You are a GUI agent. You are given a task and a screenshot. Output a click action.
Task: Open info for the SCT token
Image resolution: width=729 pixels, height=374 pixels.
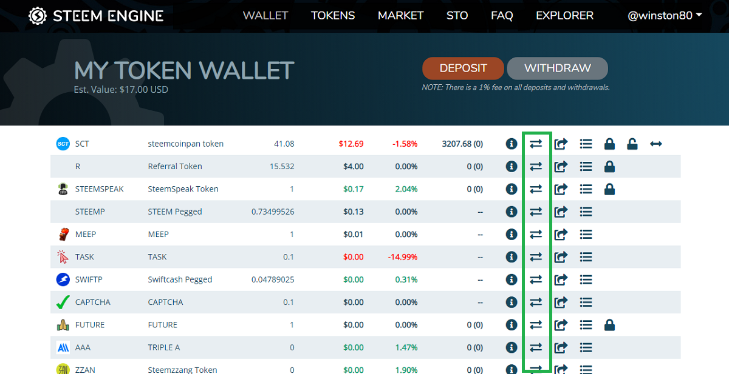(x=512, y=144)
